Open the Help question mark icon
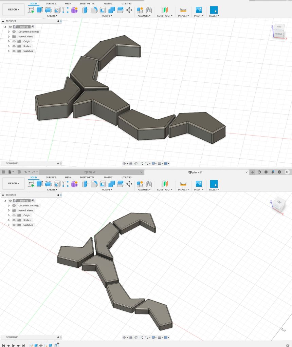This screenshot has width=292, height=347. pos(279,172)
